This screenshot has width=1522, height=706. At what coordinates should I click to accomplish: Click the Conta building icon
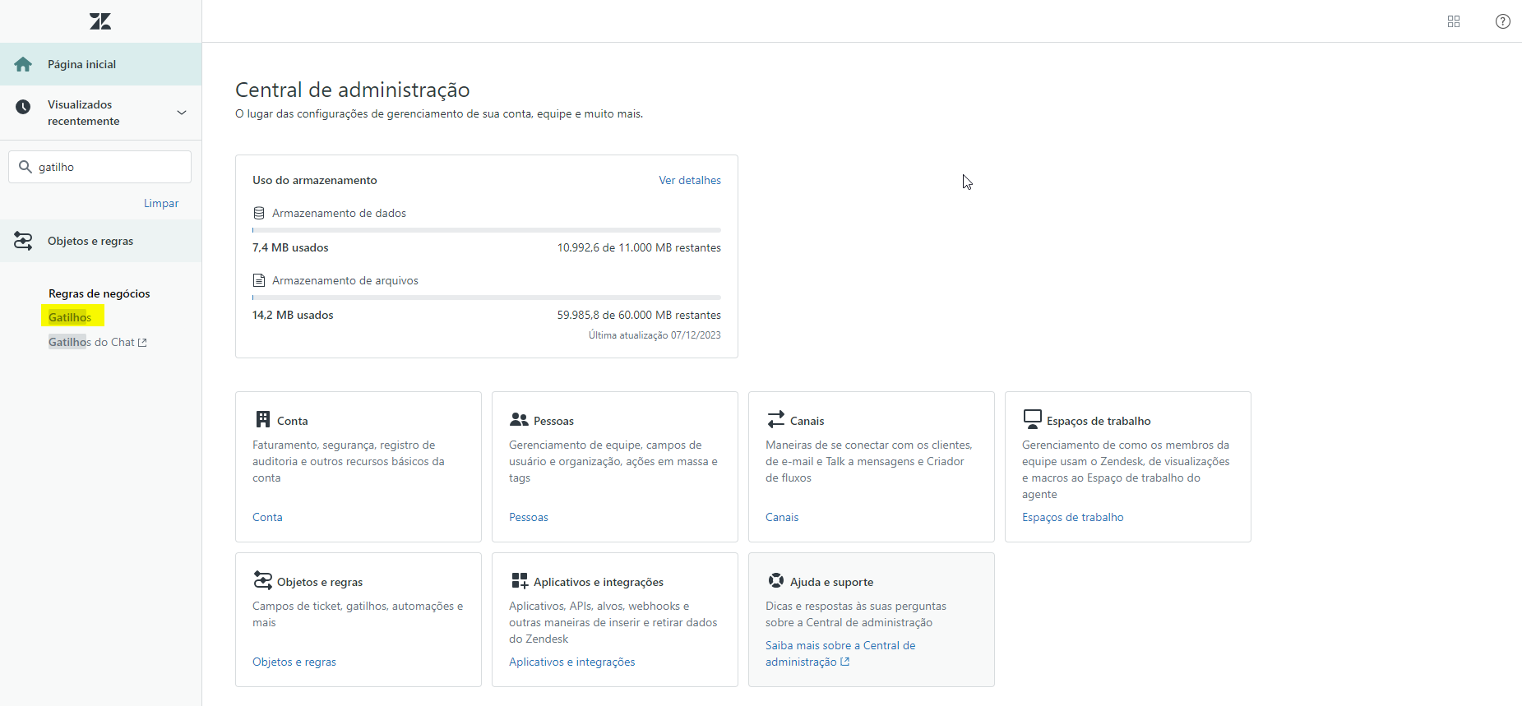click(262, 420)
